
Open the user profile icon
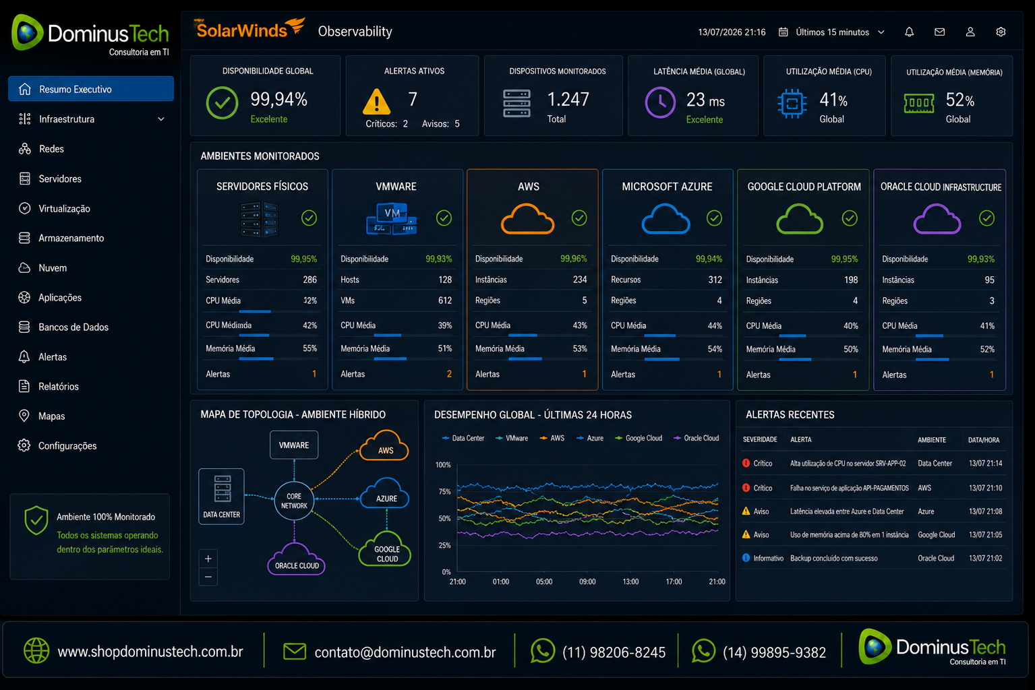click(970, 32)
